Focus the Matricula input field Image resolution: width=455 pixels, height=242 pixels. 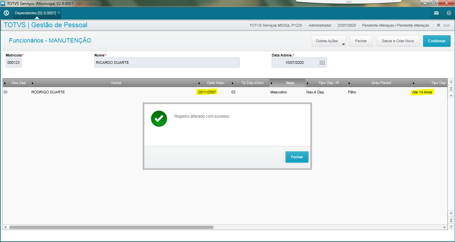click(14, 62)
